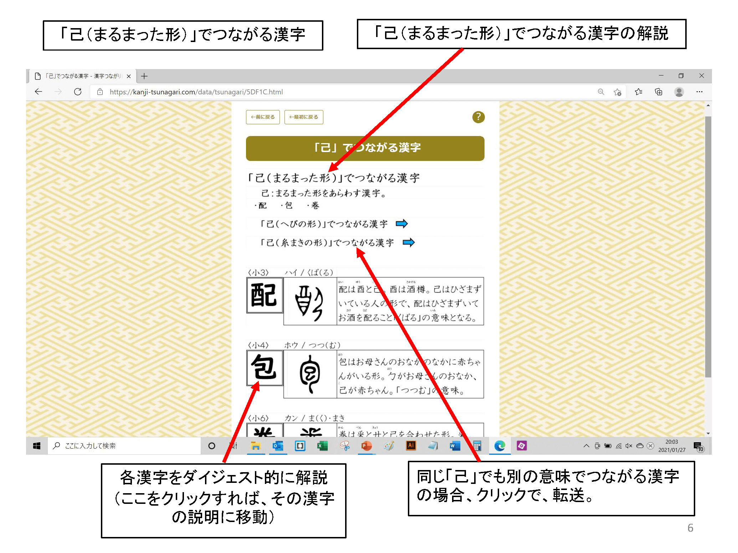Expand hidden system tray icons chevron
Image resolution: width=738 pixels, height=553 pixels.
coord(586,445)
